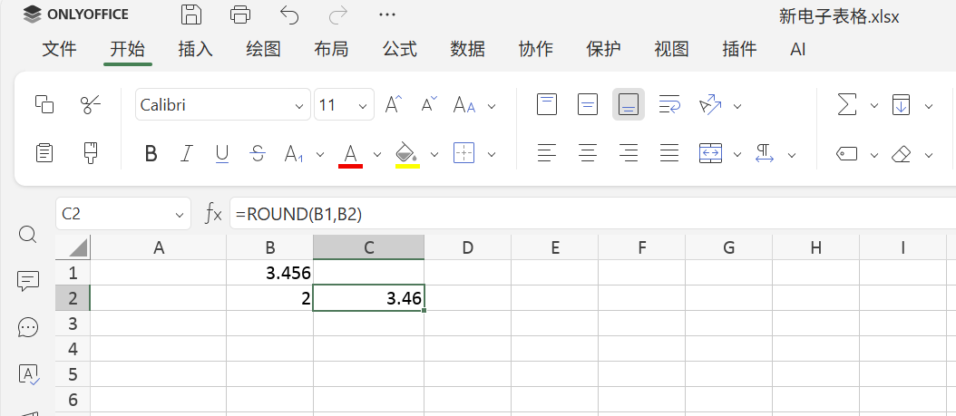Click the Copy icon
This screenshot has height=416, width=956.
click(x=44, y=104)
